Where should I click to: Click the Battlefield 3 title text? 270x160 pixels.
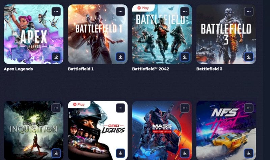(x=209, y=69)
